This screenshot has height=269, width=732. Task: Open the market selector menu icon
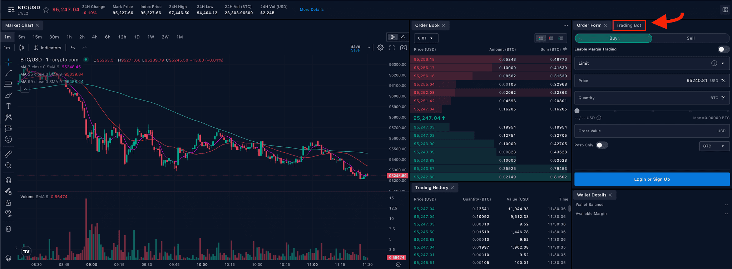[11, 10]
